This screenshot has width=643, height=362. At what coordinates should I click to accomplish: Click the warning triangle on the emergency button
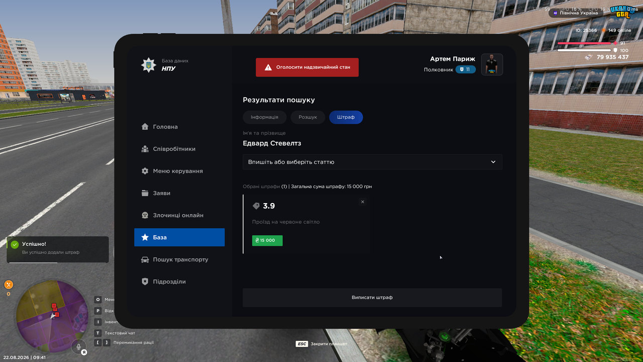pos(268,67)
